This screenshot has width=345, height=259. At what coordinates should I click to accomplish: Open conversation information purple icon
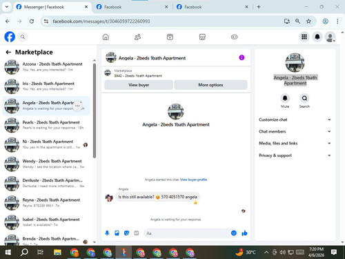click(x=241, y=57)
